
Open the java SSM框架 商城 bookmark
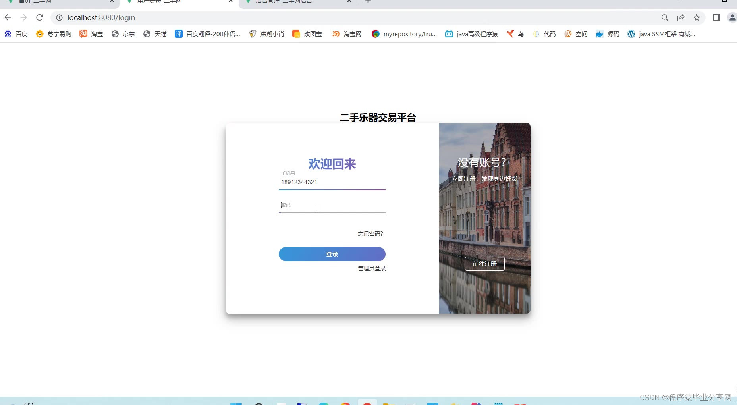pos(661,34)
